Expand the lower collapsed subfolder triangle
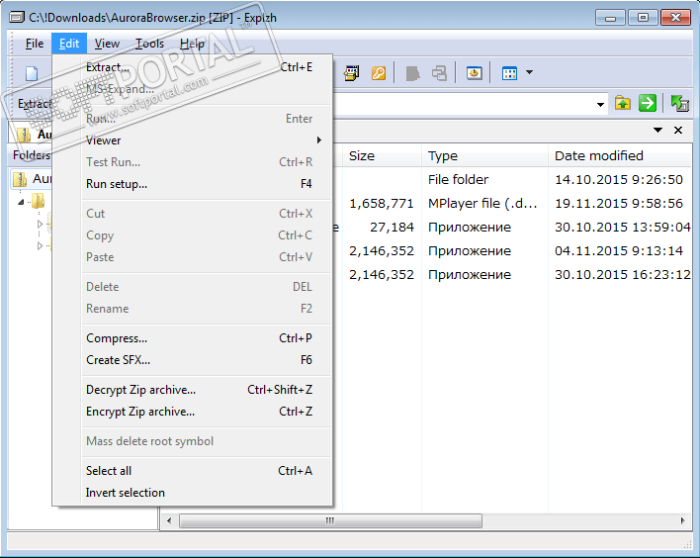The width and height of the screenshot is (700, 558). click(41, 245)
